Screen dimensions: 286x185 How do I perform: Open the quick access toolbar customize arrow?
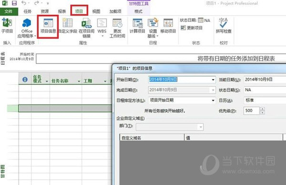pos(48,3)
